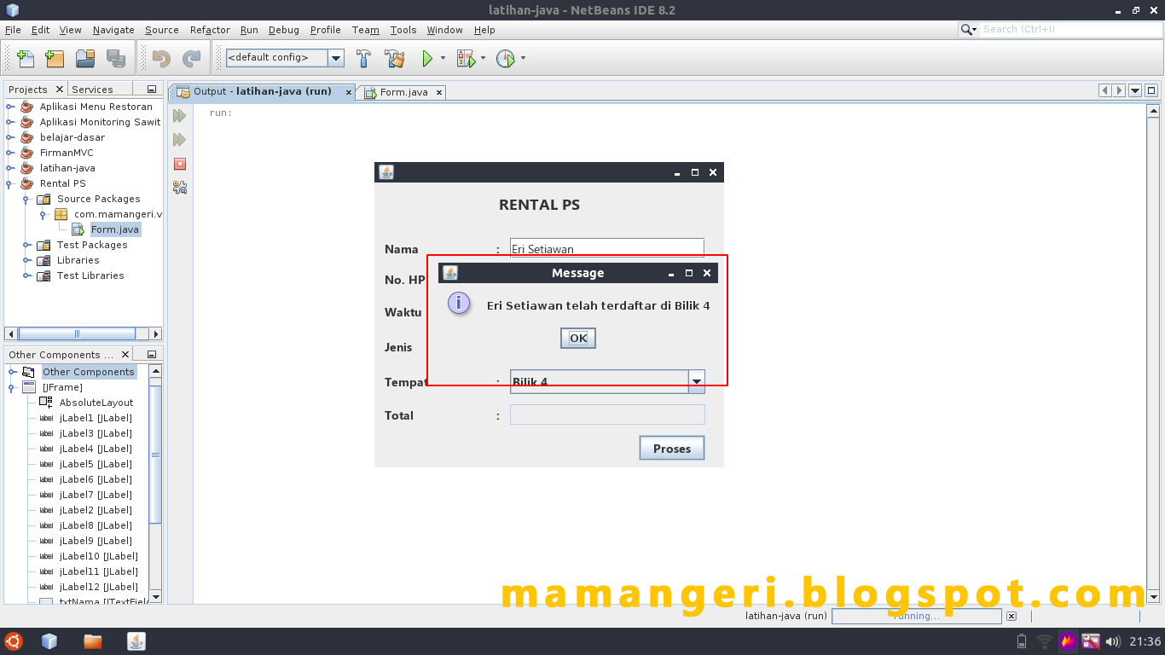Open the Debug menu

[x=283, y=30]
